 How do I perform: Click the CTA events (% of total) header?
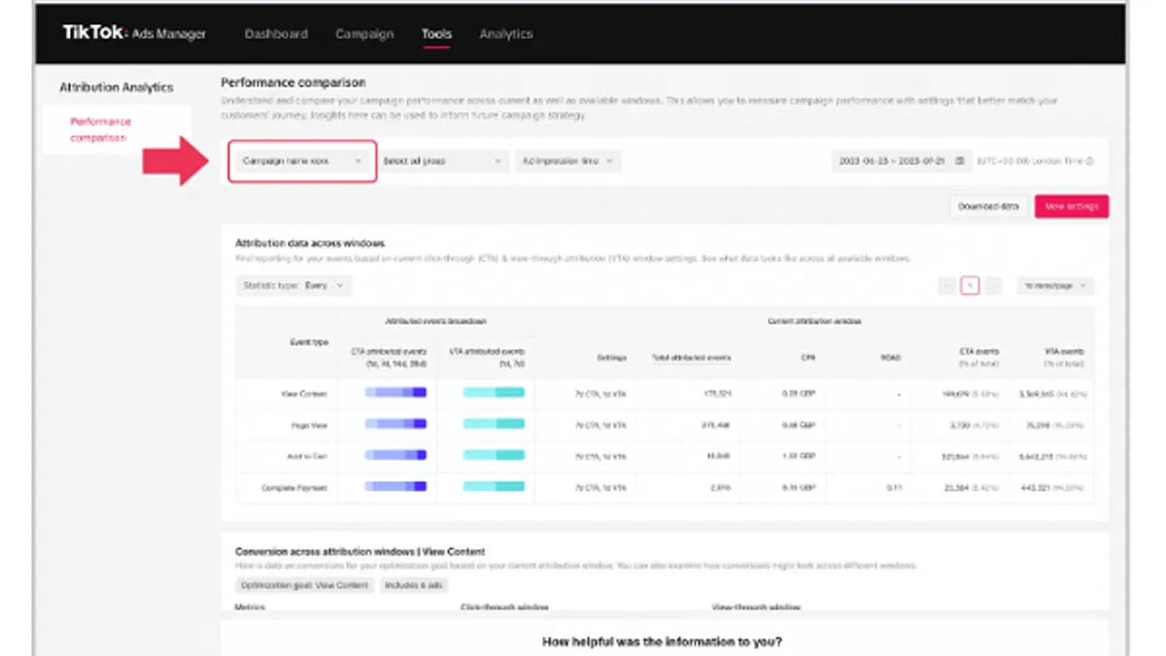tap(977, 357)
